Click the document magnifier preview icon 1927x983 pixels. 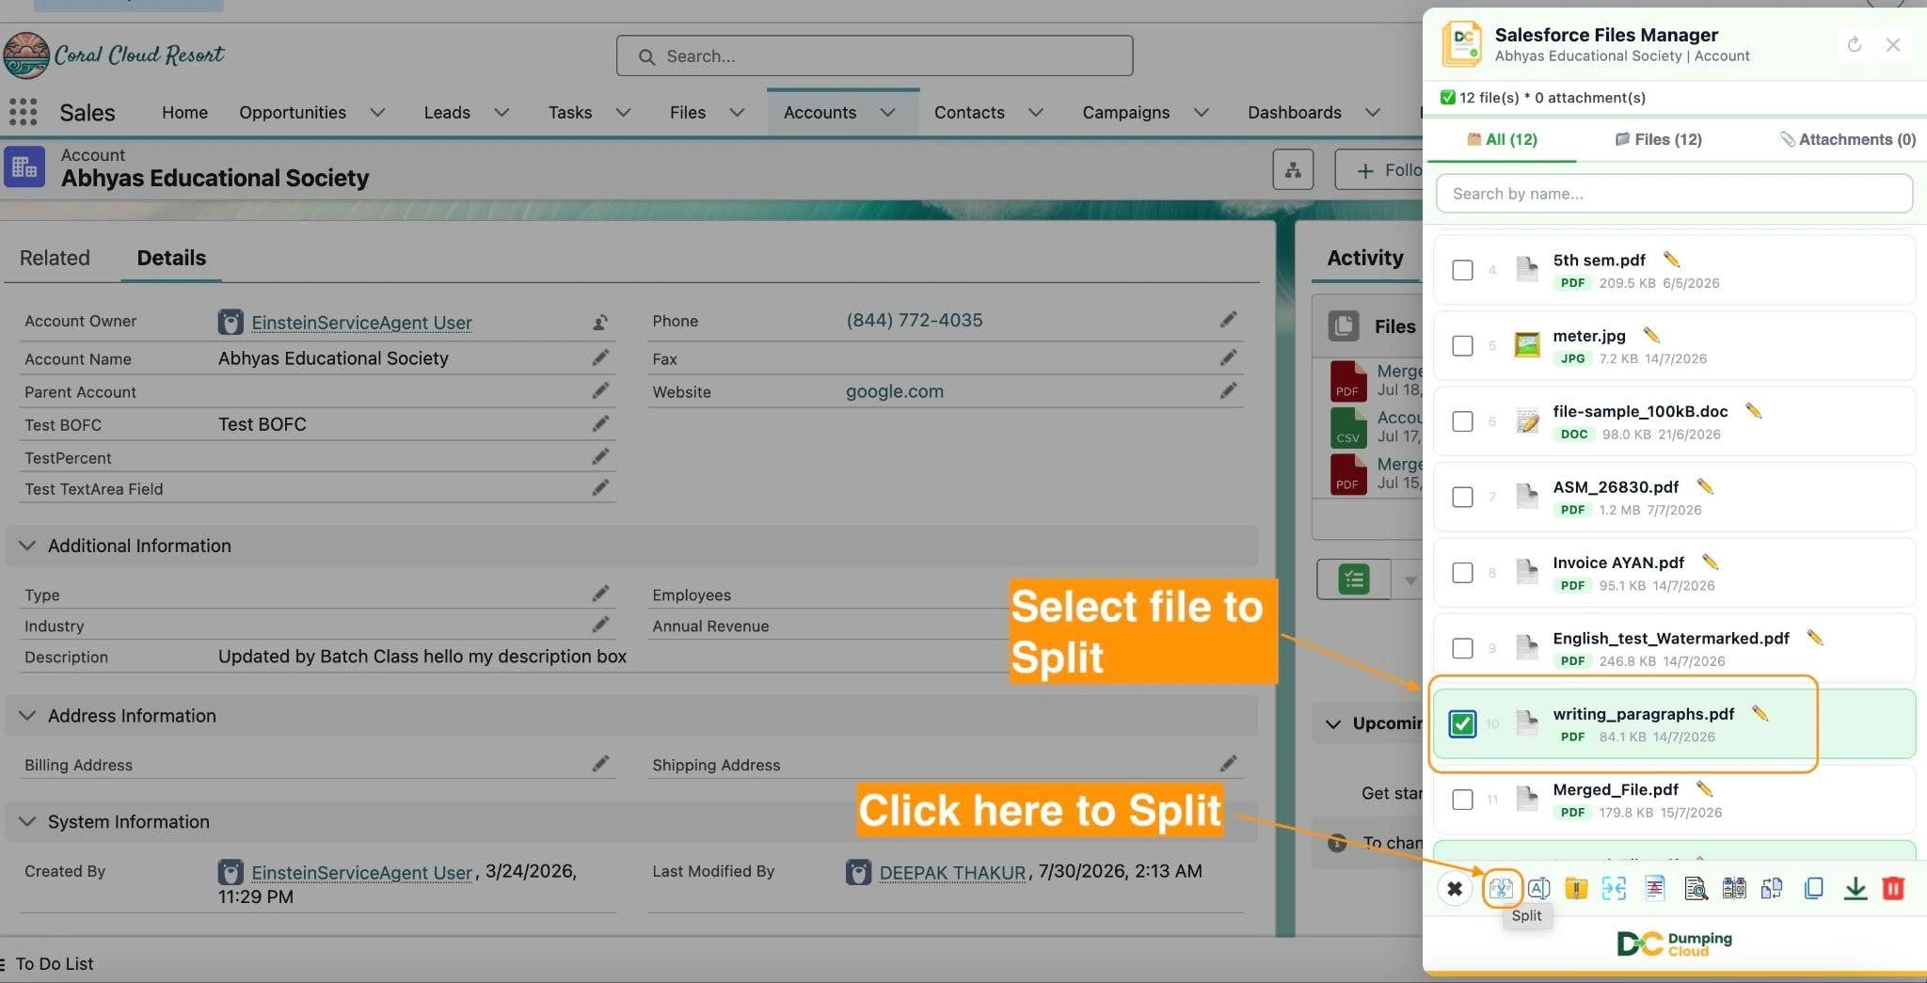click(x=1696, y=888)
